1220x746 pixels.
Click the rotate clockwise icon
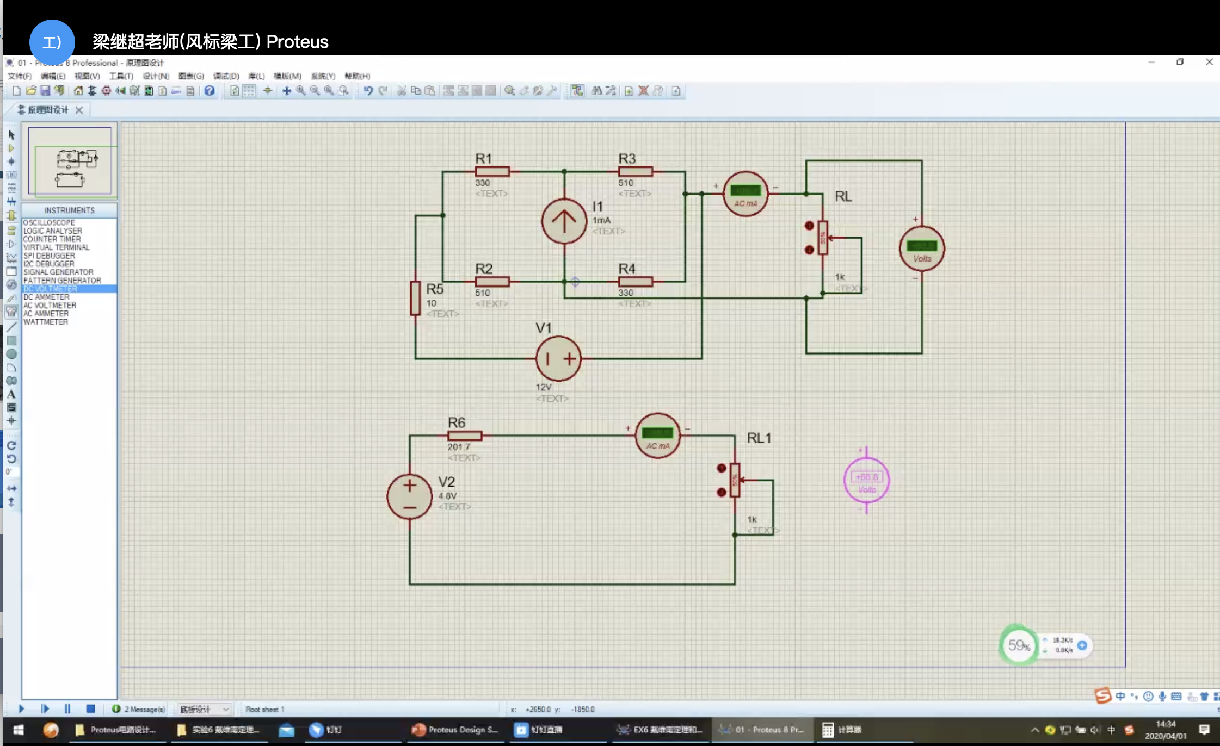coord(11,445)
